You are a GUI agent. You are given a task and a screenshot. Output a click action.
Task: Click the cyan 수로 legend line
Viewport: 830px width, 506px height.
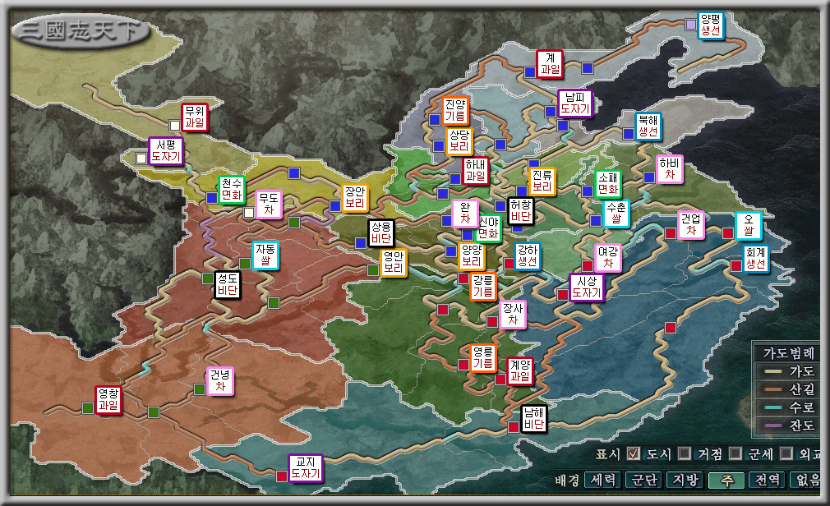(x=773, y=407)
